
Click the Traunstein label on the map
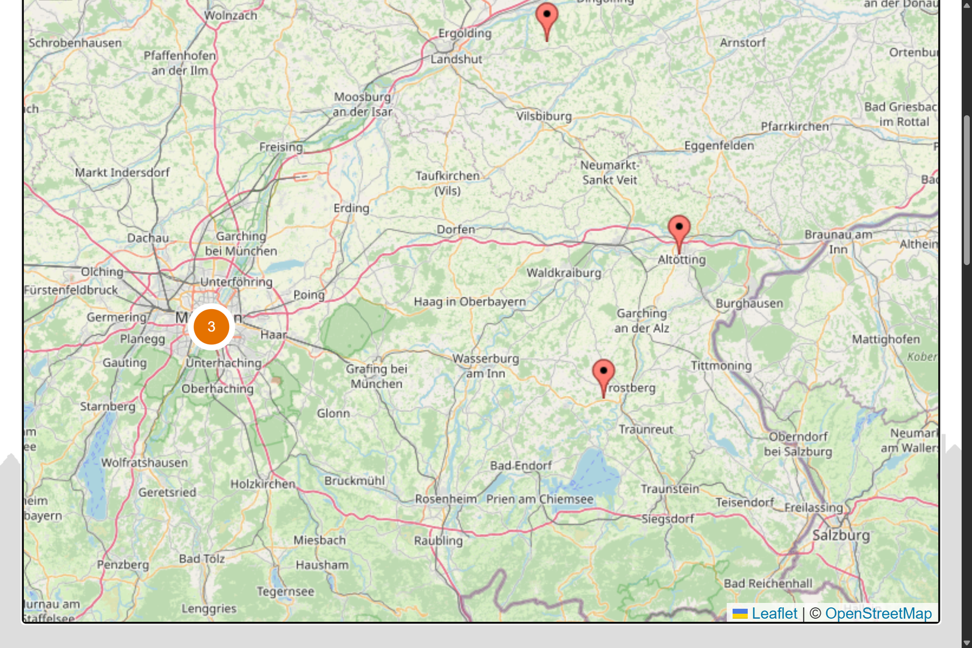point(669,489)
